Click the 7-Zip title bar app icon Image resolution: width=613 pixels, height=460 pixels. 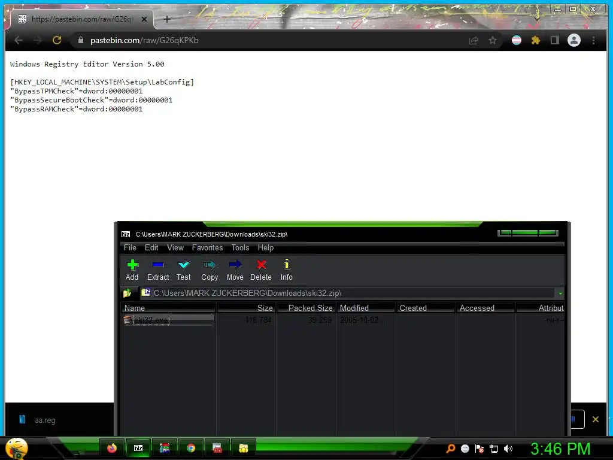coord(126,234)
